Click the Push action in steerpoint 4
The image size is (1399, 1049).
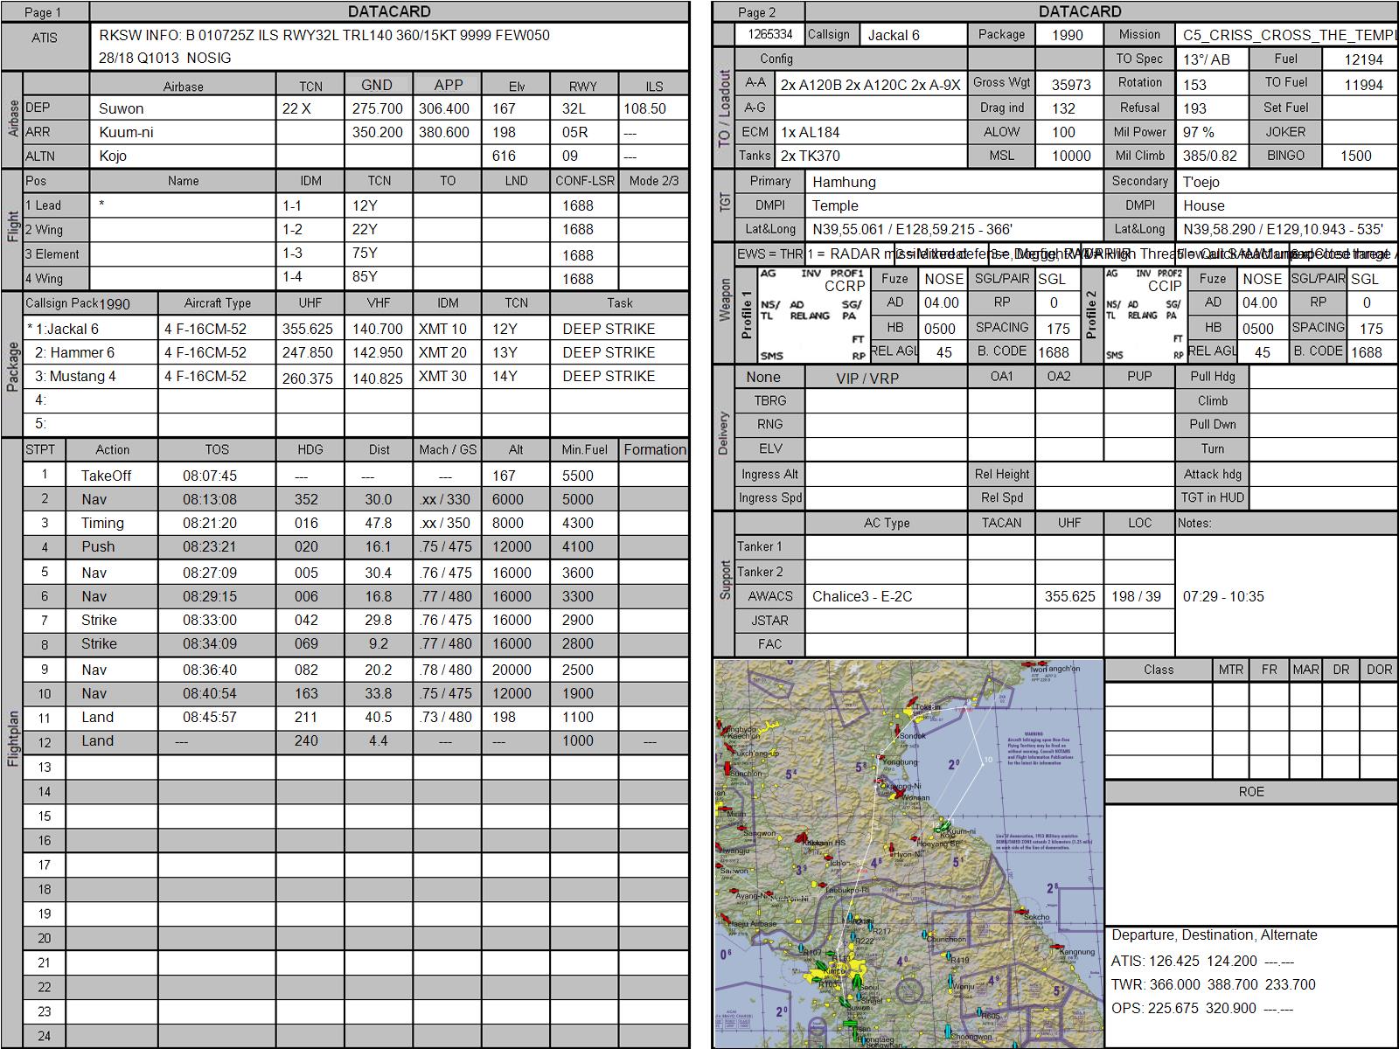(x=99, y=546)
